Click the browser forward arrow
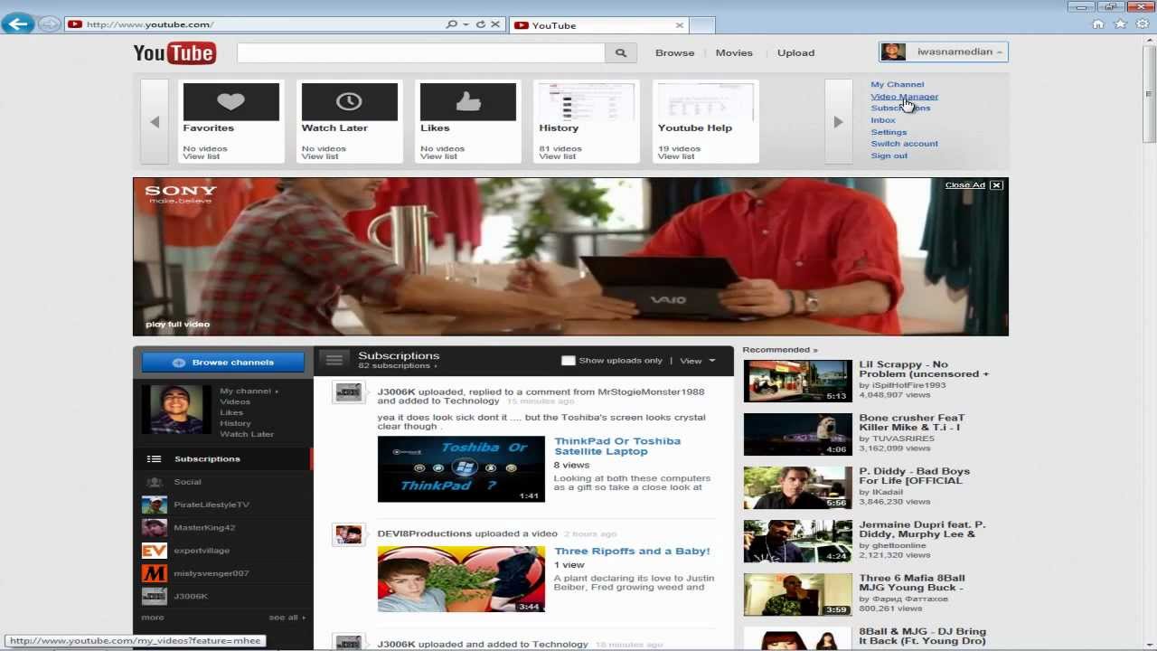Image resolution: width=1157 pixels, height=651 pixels. click(50, 24)
